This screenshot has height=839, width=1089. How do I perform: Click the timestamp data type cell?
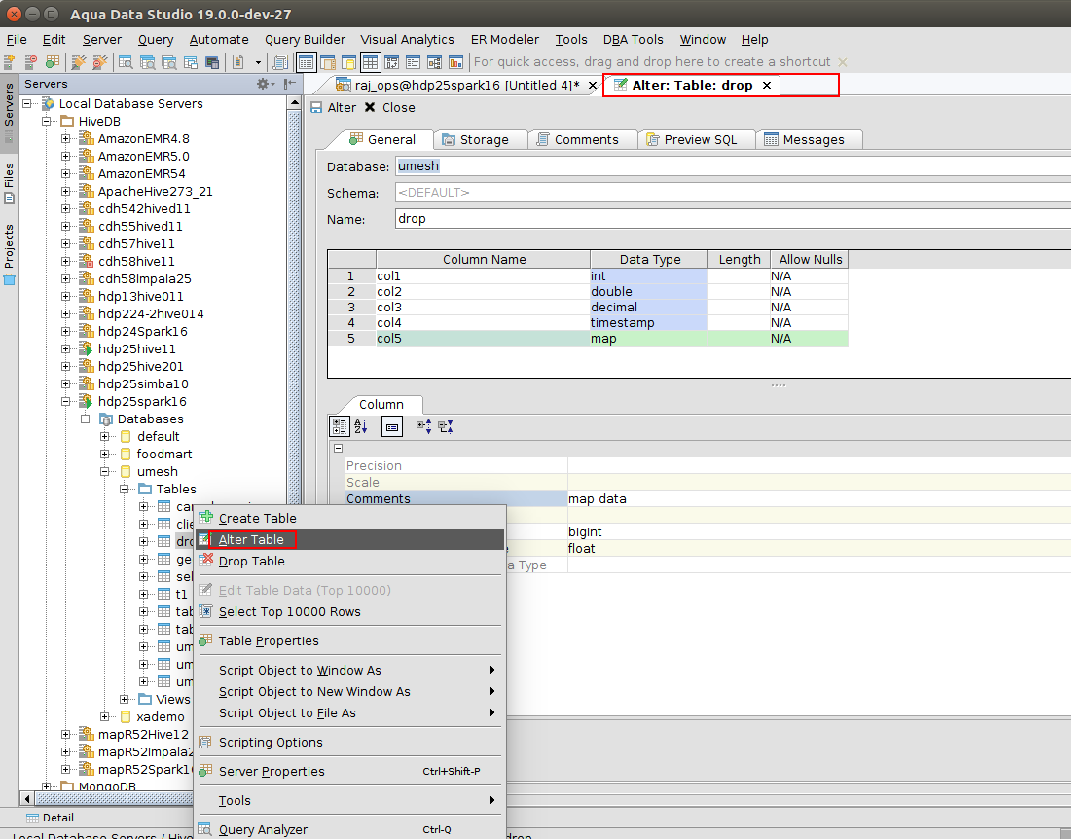648,323
